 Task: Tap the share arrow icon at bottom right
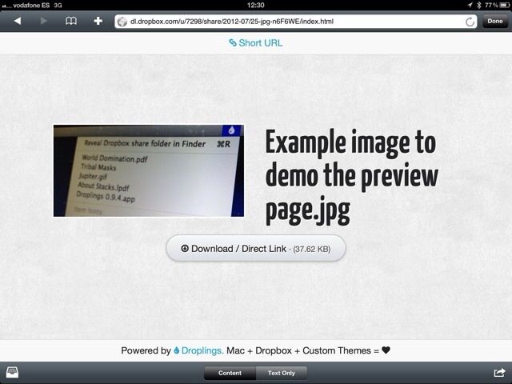pos(499,372)
